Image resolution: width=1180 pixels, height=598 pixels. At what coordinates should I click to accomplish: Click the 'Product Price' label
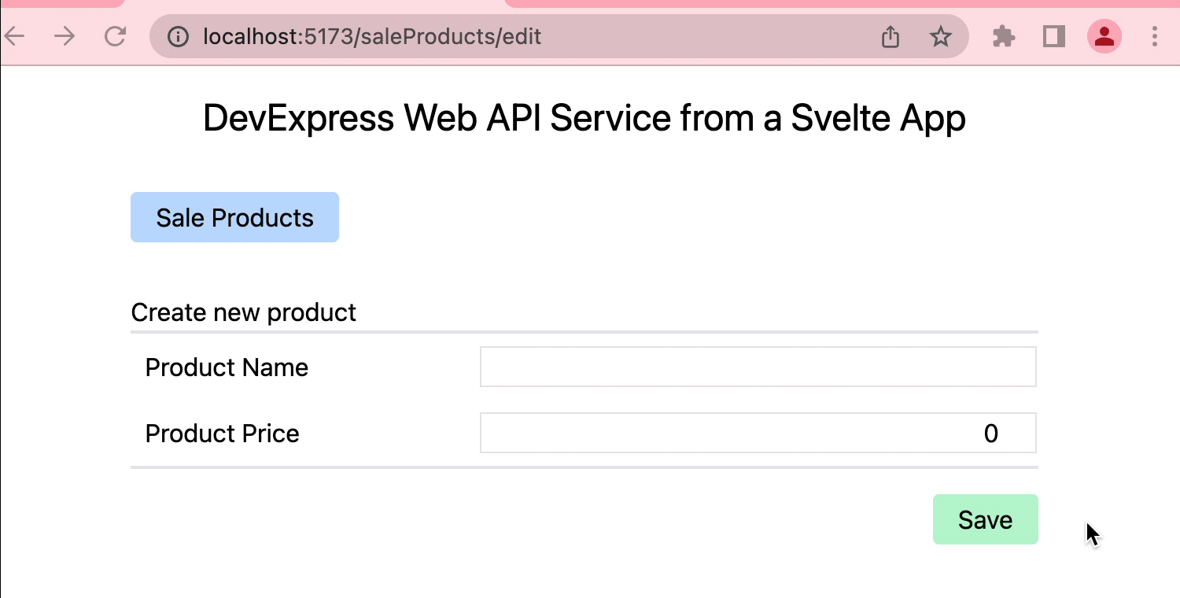tap(223, 434)
